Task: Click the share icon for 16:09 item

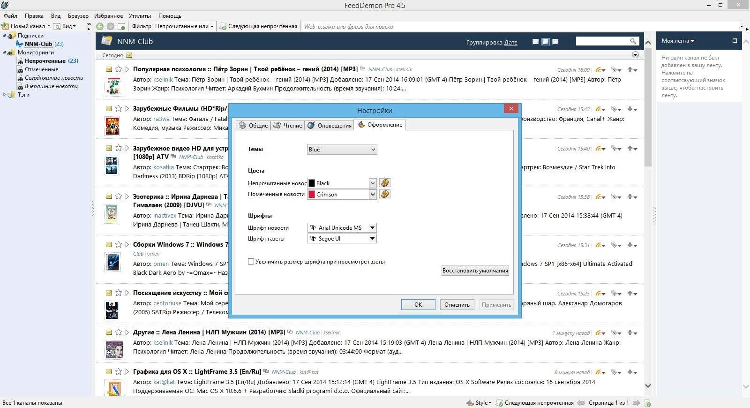Action: [600, 69]
